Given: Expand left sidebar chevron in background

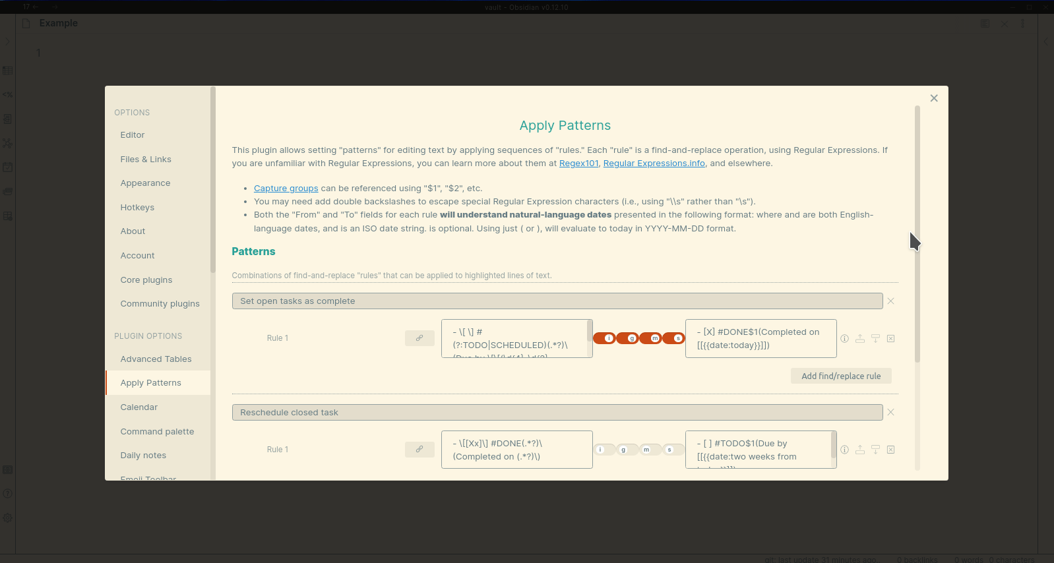Looking at the screenshot, I should [x=7, y=42].
